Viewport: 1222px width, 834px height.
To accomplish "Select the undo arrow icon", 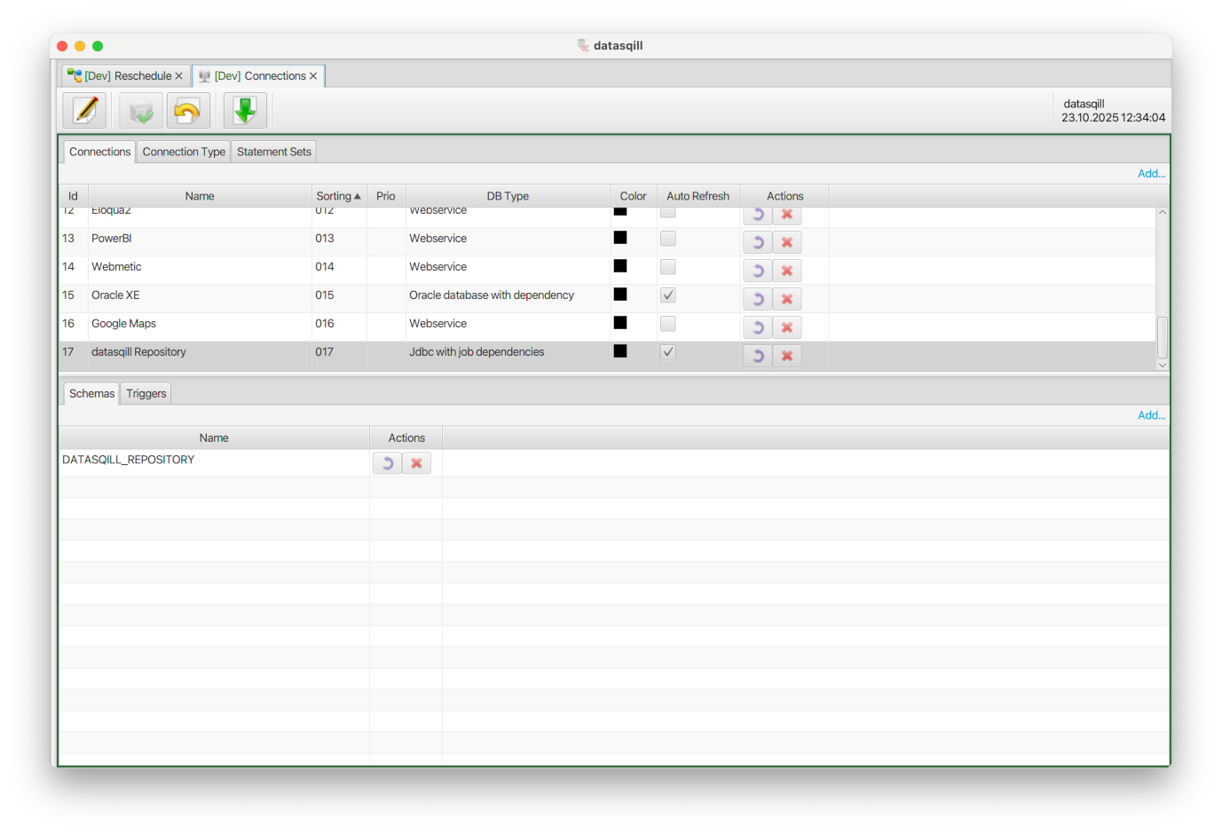I will click(188, 109).
